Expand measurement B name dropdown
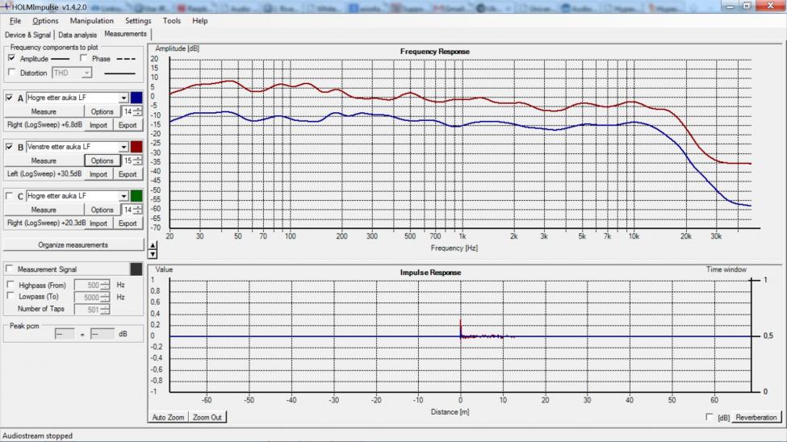787x442 pixels. point(123,147)
